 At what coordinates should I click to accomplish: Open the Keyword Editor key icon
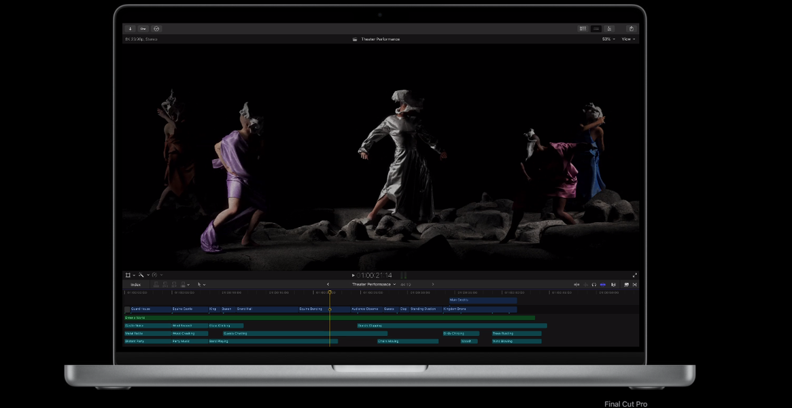point(143,29)
